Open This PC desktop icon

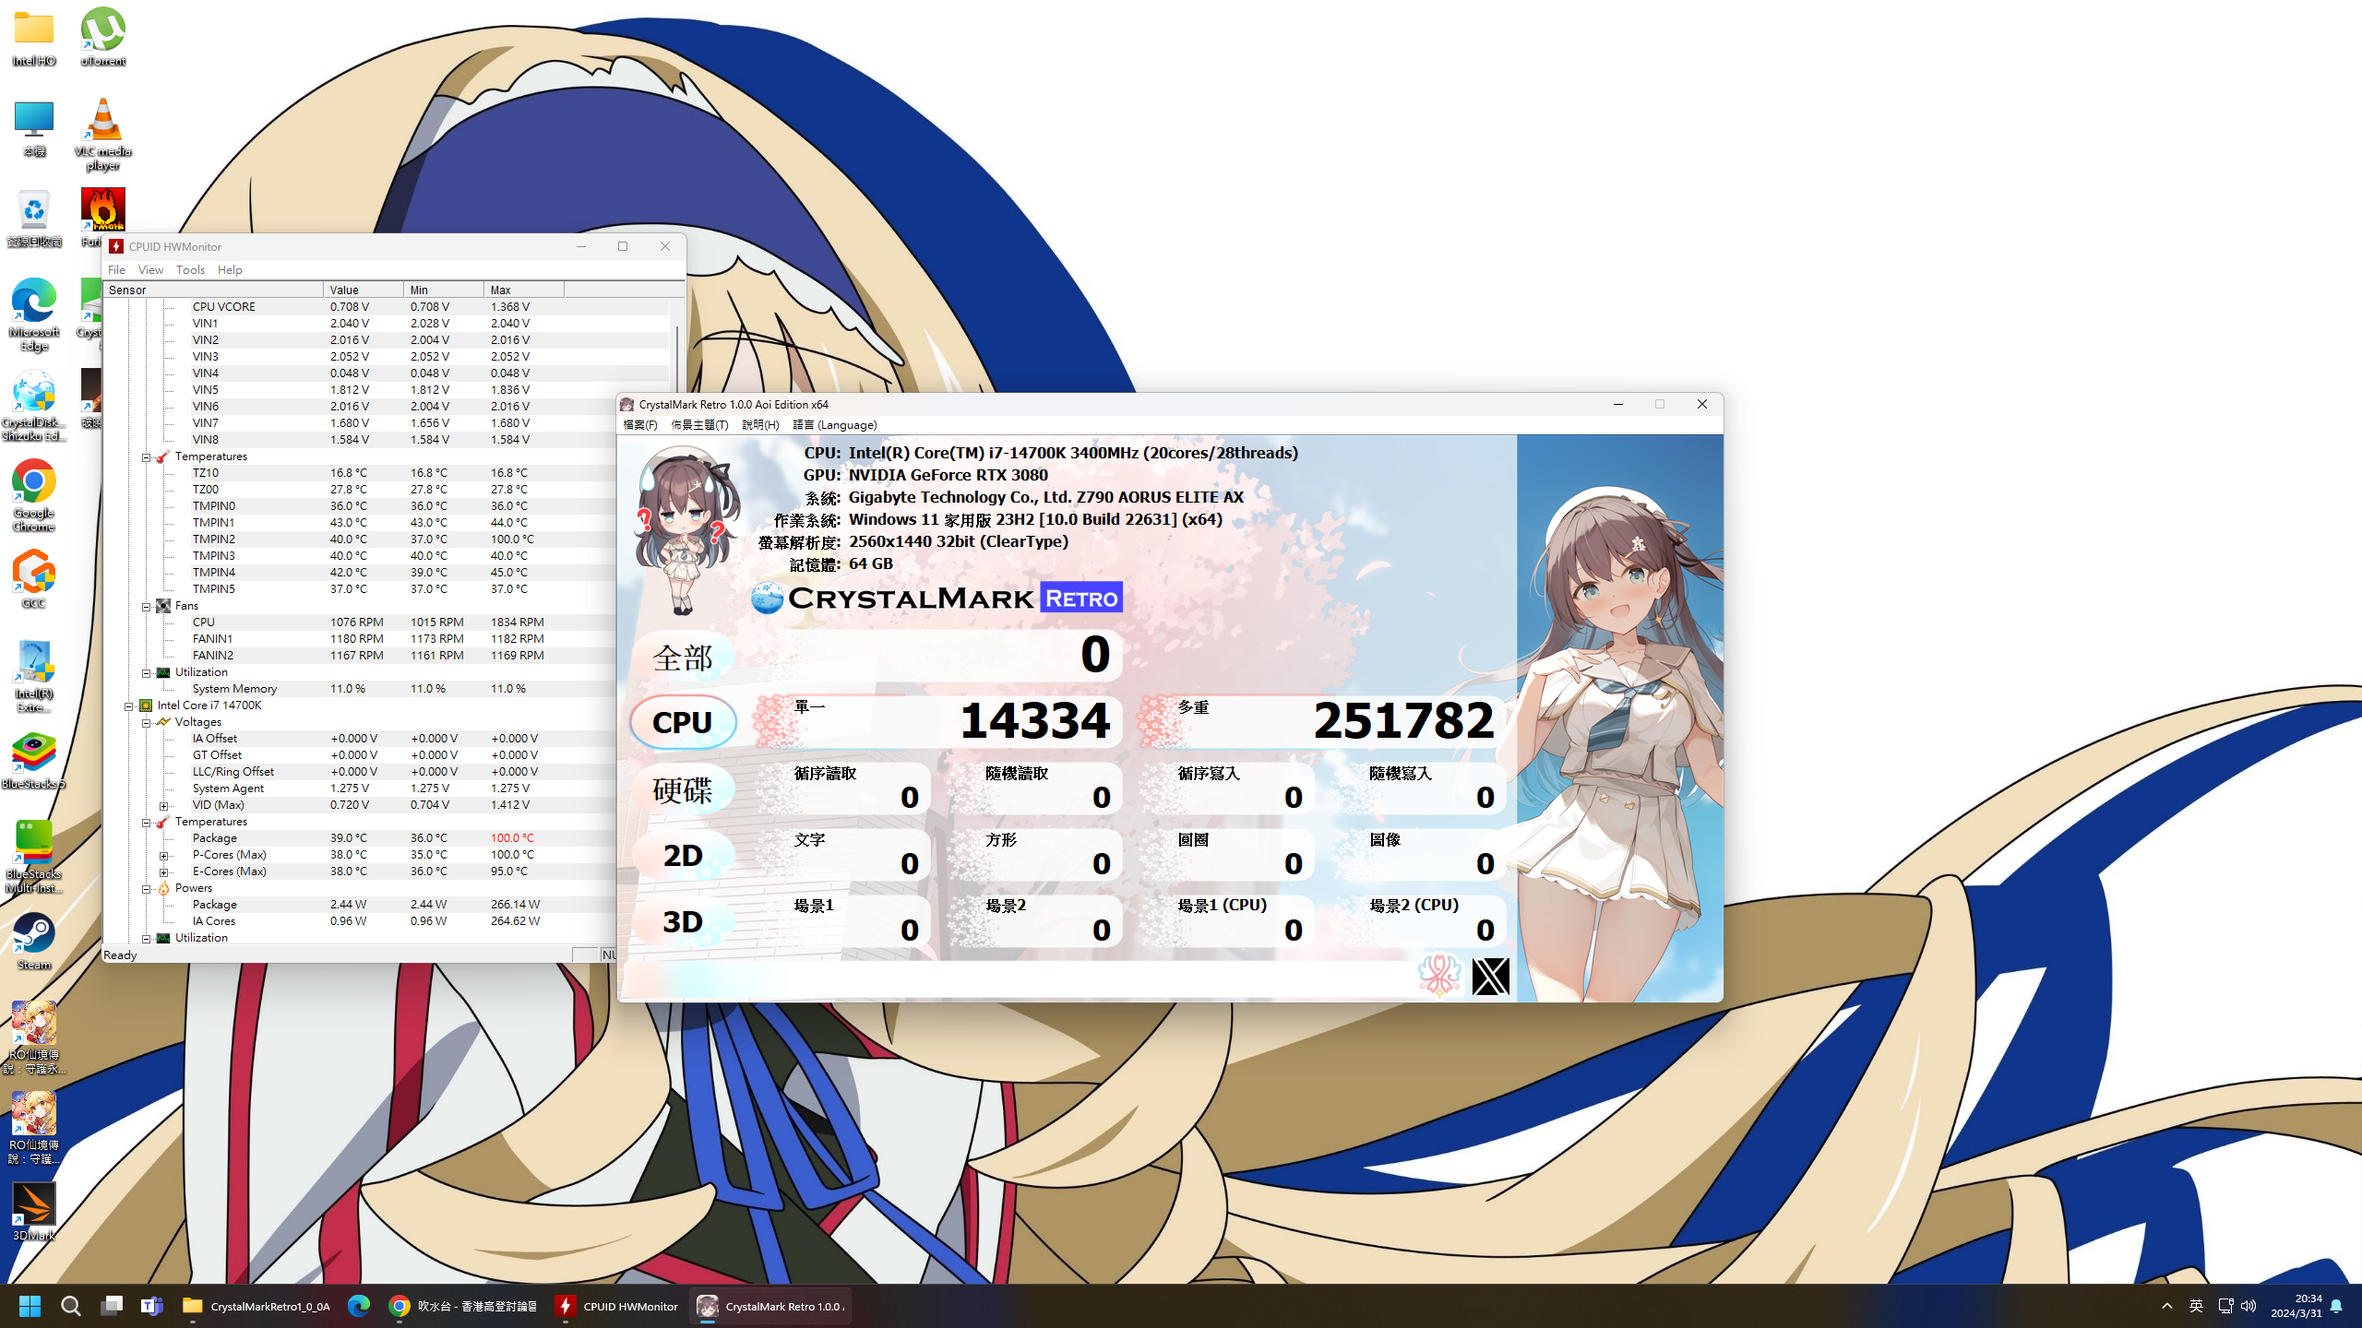[34, 129]
